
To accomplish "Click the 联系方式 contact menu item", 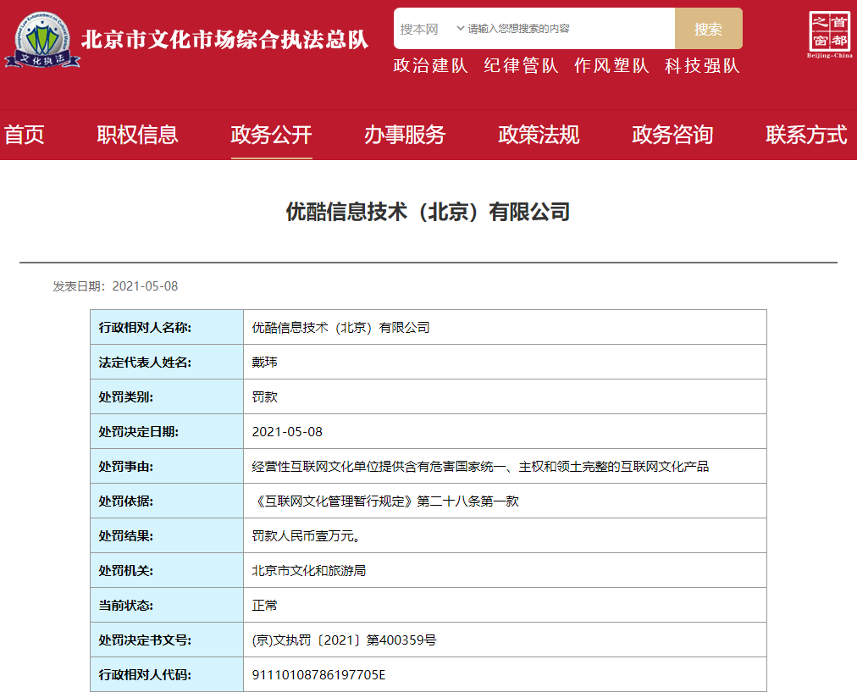I will pyautogui.click(x=806, y=135).
